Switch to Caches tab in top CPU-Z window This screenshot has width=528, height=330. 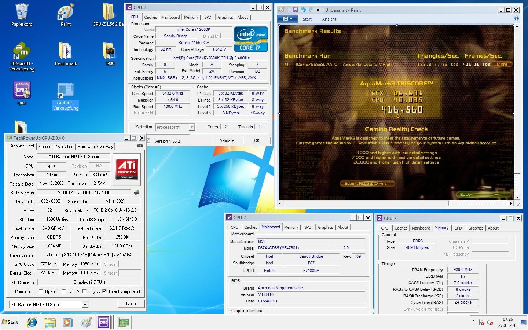[x=150, y=17]
